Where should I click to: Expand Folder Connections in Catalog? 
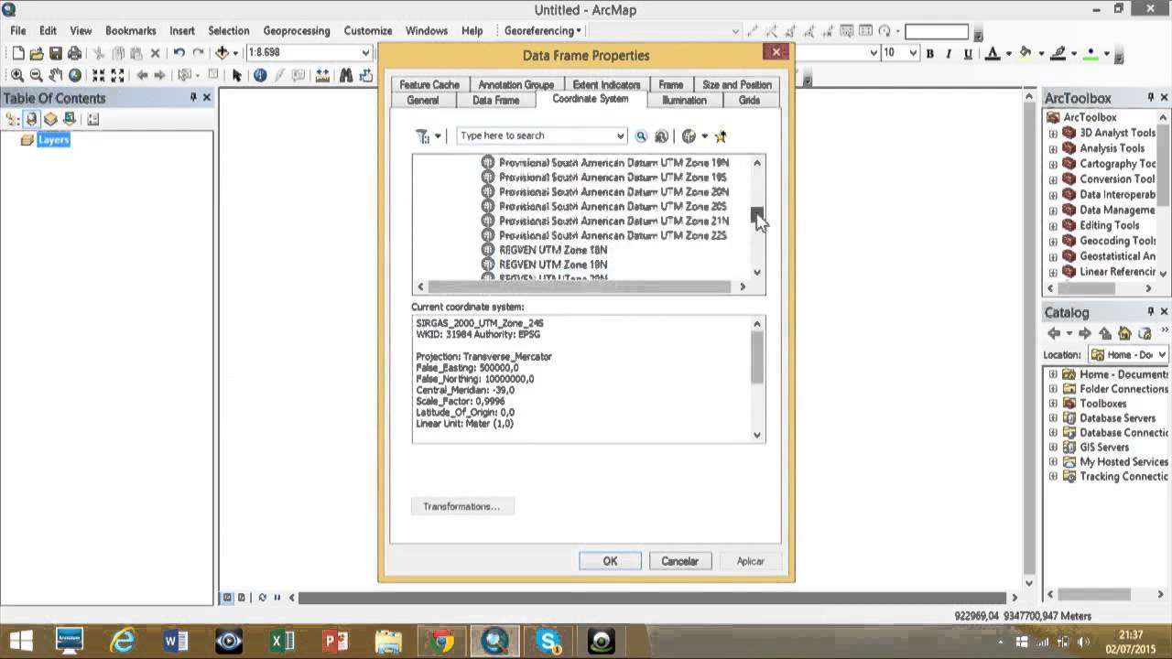1053,389
